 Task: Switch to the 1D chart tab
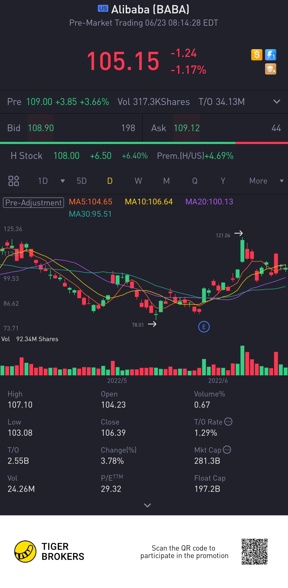[43, 181]
